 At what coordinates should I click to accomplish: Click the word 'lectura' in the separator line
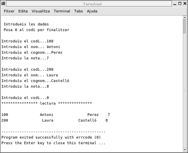coord(48,103)
